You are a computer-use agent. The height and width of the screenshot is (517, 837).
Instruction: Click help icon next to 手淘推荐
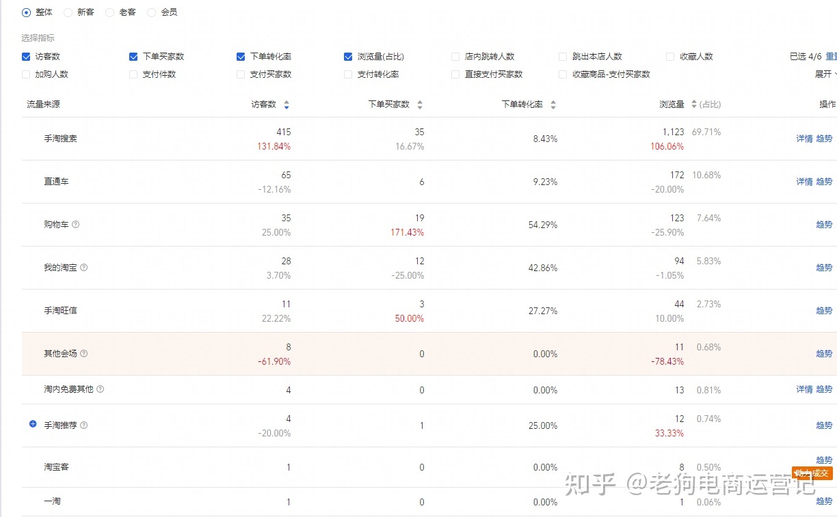(84, 425)
